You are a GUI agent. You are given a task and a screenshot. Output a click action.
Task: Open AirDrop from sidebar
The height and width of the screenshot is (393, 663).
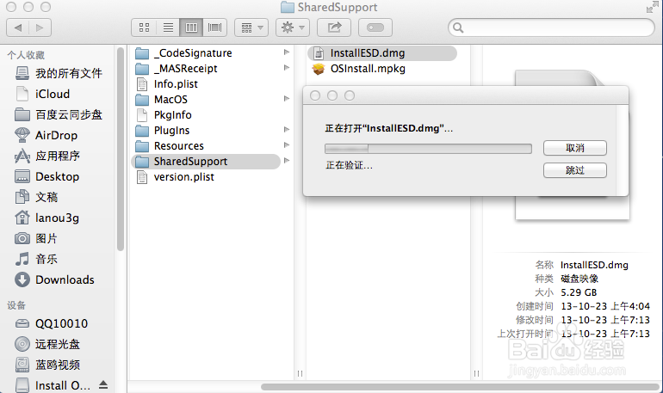pos(46,136)
